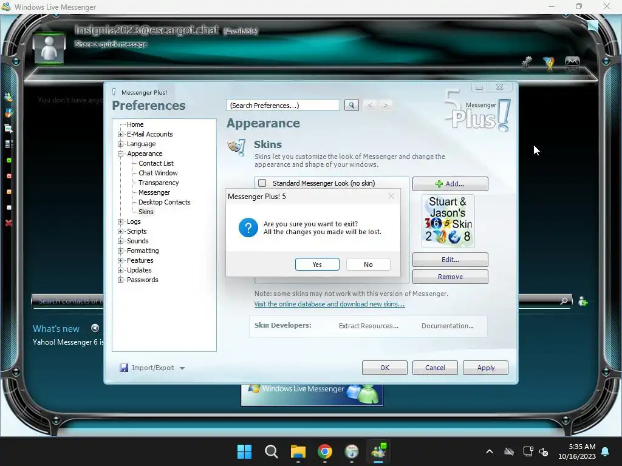Click the back arrow navigation button
Screen dimensions: 622x466
[x=370, y=105]
